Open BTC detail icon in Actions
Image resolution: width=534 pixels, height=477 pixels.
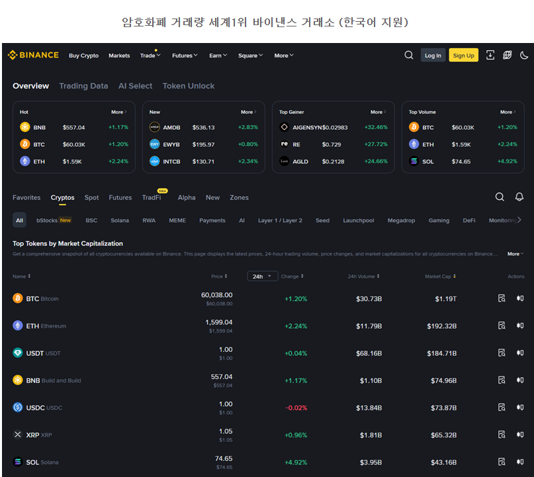502,298
